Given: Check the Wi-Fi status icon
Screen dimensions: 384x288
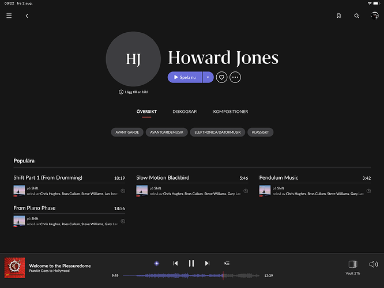Looking at the screenshot, I should click(x=370, y=3).
